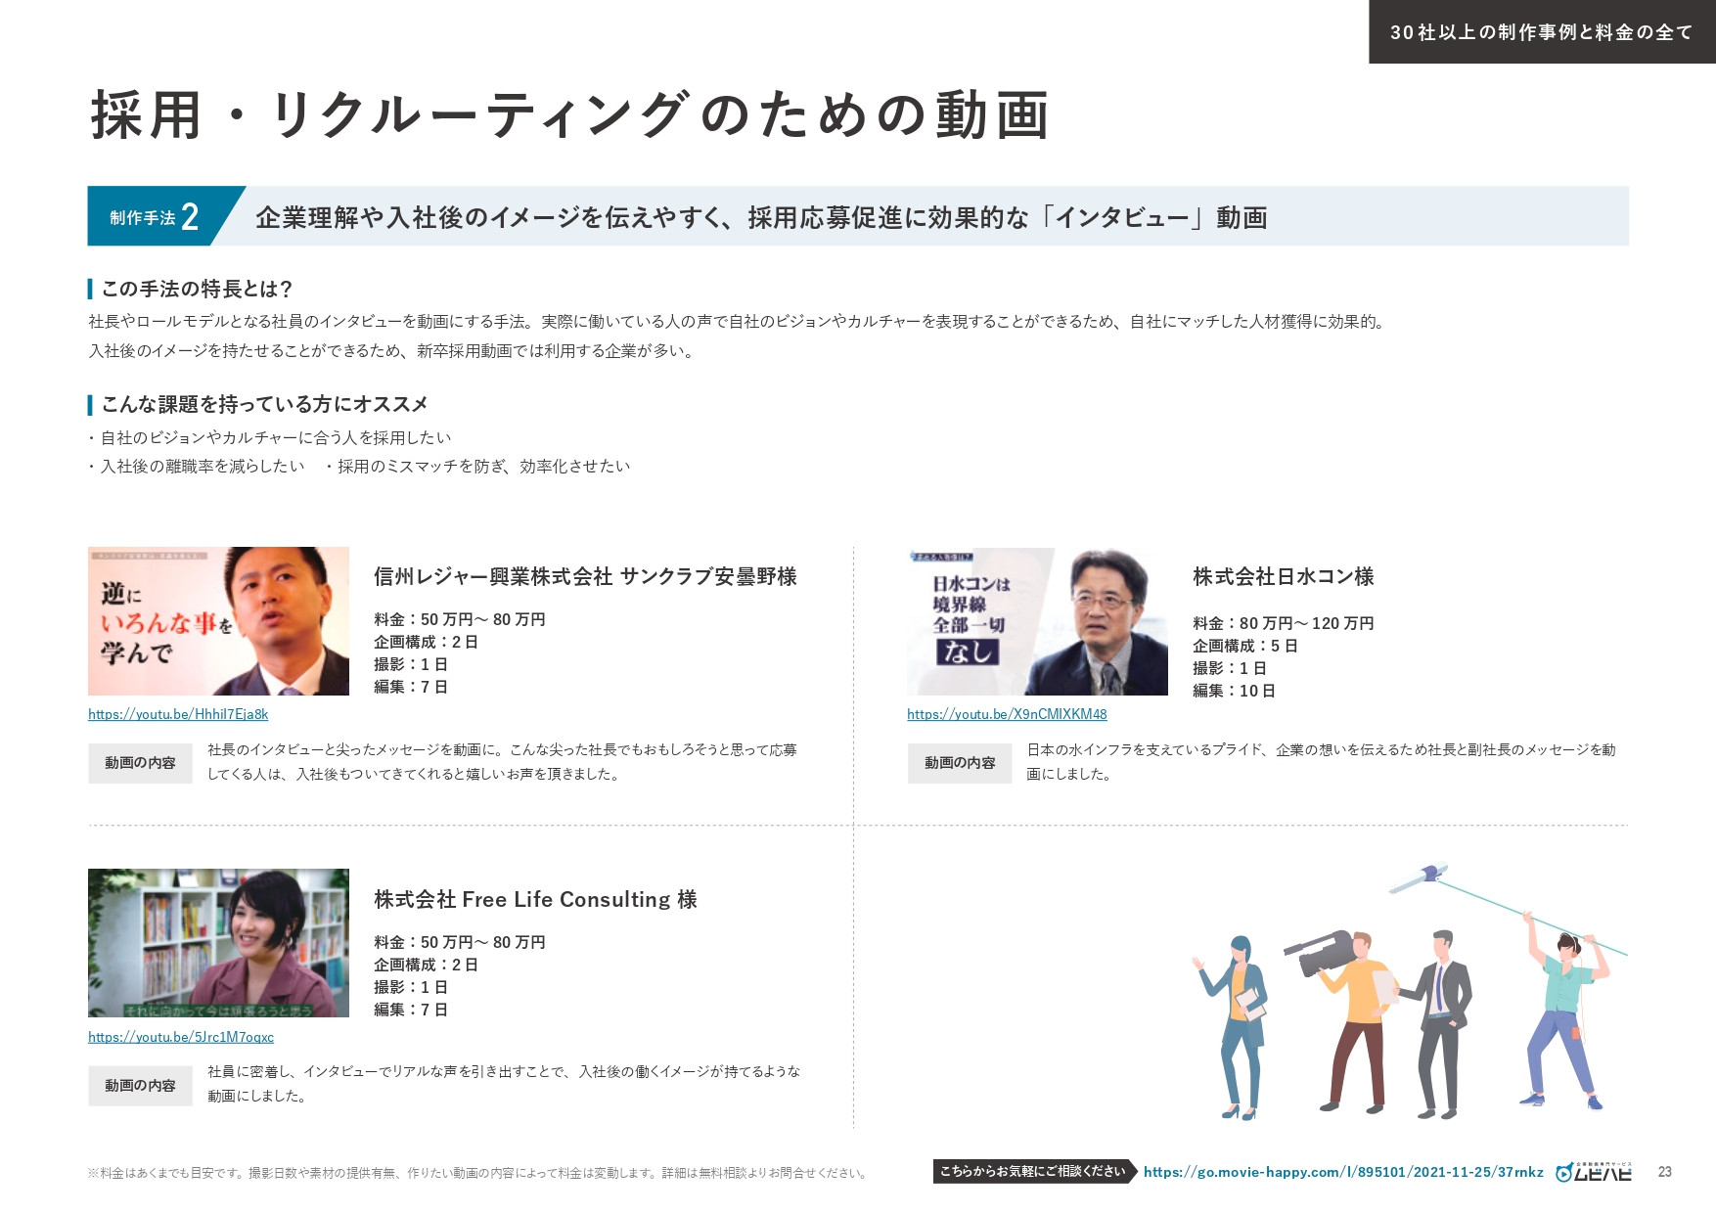Click the blue bar beside こんな課題を持っている方にオススメ
The width and height of the screenshot is (1716, 1214).
point(89,402)
